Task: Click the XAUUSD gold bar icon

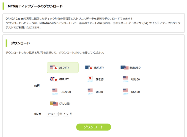Action: coord(54,104)
